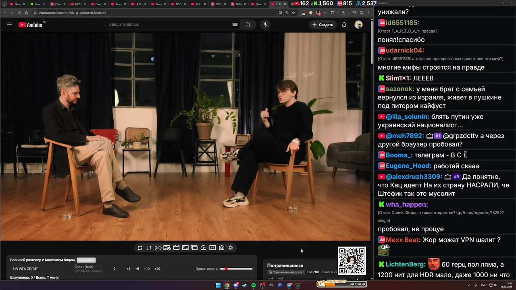
Task: Switch to the 'Stre' browser tab
Action: pos(37,4)
